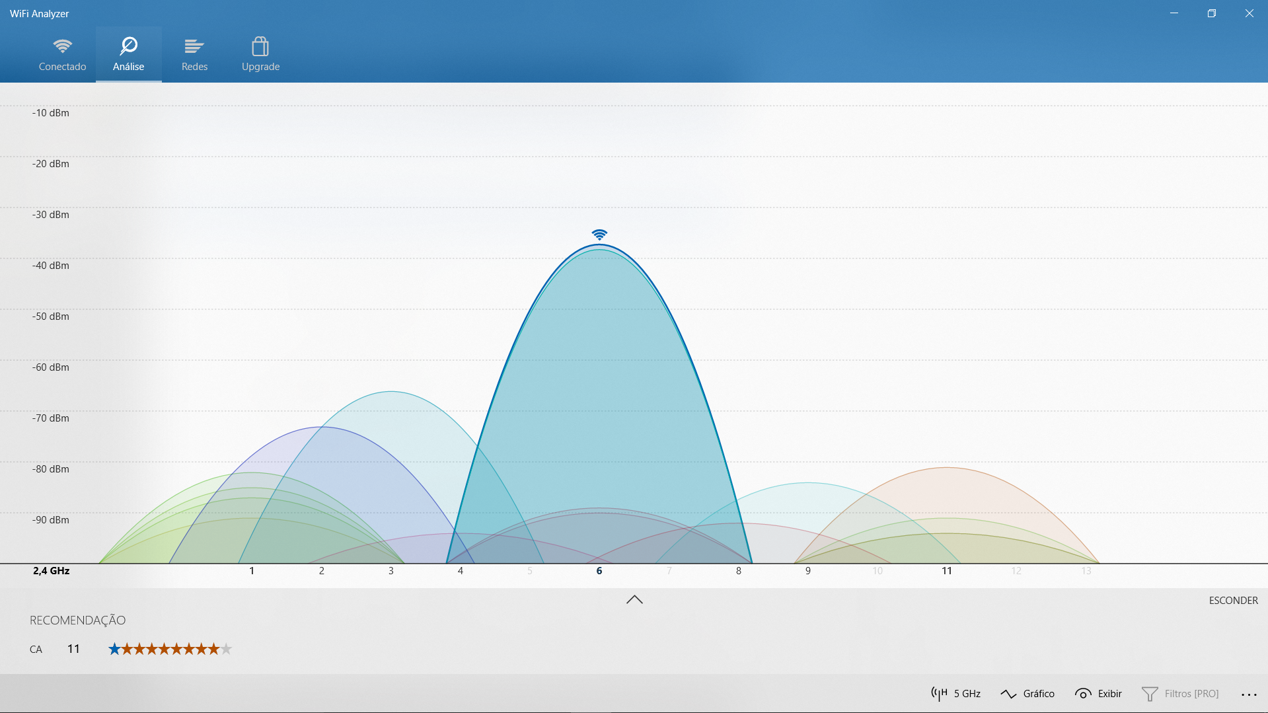Click the -70 dBm axis label
1268x713 pixels.
pyautogui.click(x=51, y=418)
